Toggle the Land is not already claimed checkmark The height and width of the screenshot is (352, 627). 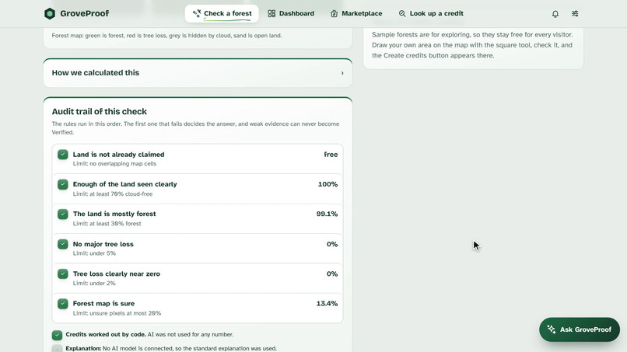point(63,155)
